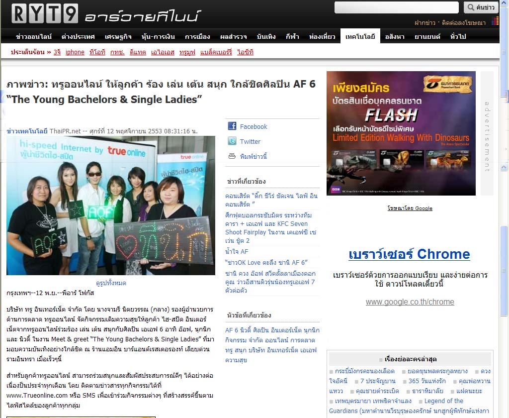
Task: Open drama synopsis แฝดนะยะ
Action: tap(469, 391)
